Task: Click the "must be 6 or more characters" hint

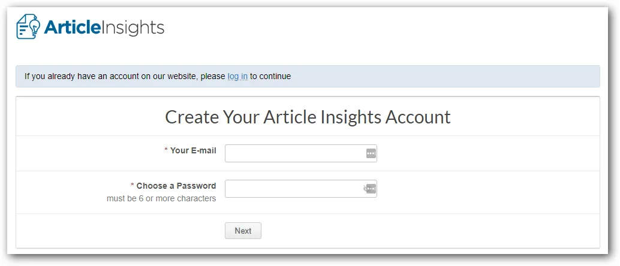Action: tap(161, 198)
